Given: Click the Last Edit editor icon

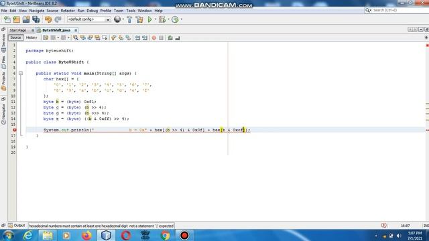Looking at the screenshot, I should [46, 38].
